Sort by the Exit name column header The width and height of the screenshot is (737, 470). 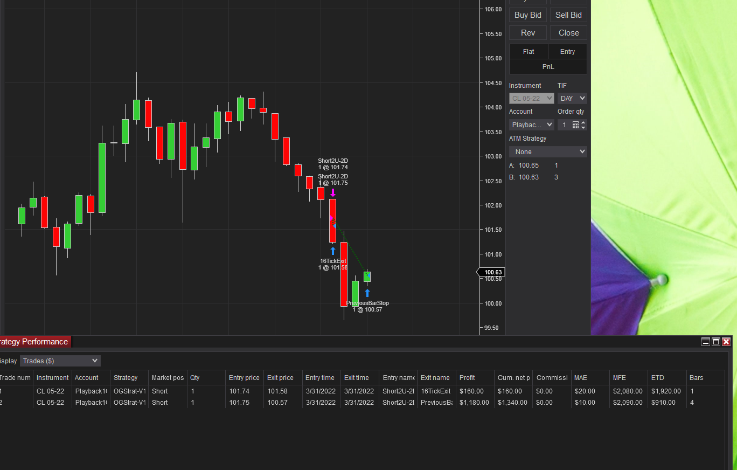[436, 378]
